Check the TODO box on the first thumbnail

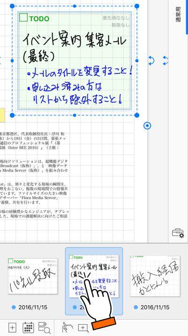click(11, 261)
